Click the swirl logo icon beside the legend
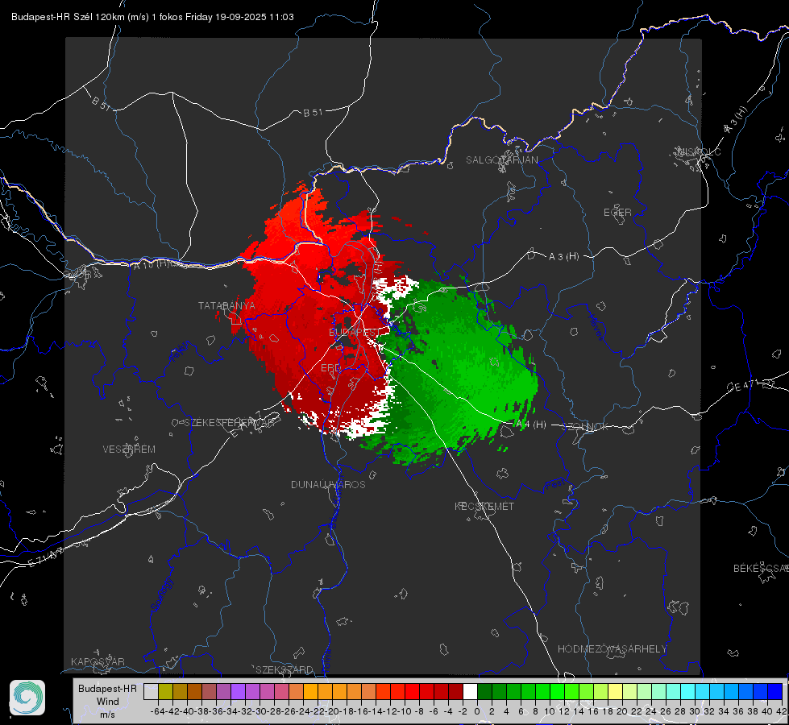Screen dimensions: 789x725 [27, 698]
